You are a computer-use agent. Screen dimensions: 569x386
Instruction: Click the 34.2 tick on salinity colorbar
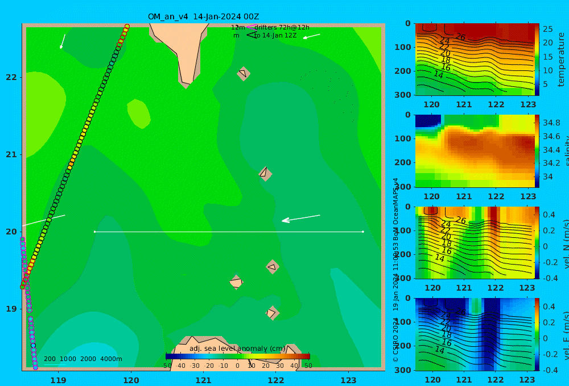click(x=551, y=163)
